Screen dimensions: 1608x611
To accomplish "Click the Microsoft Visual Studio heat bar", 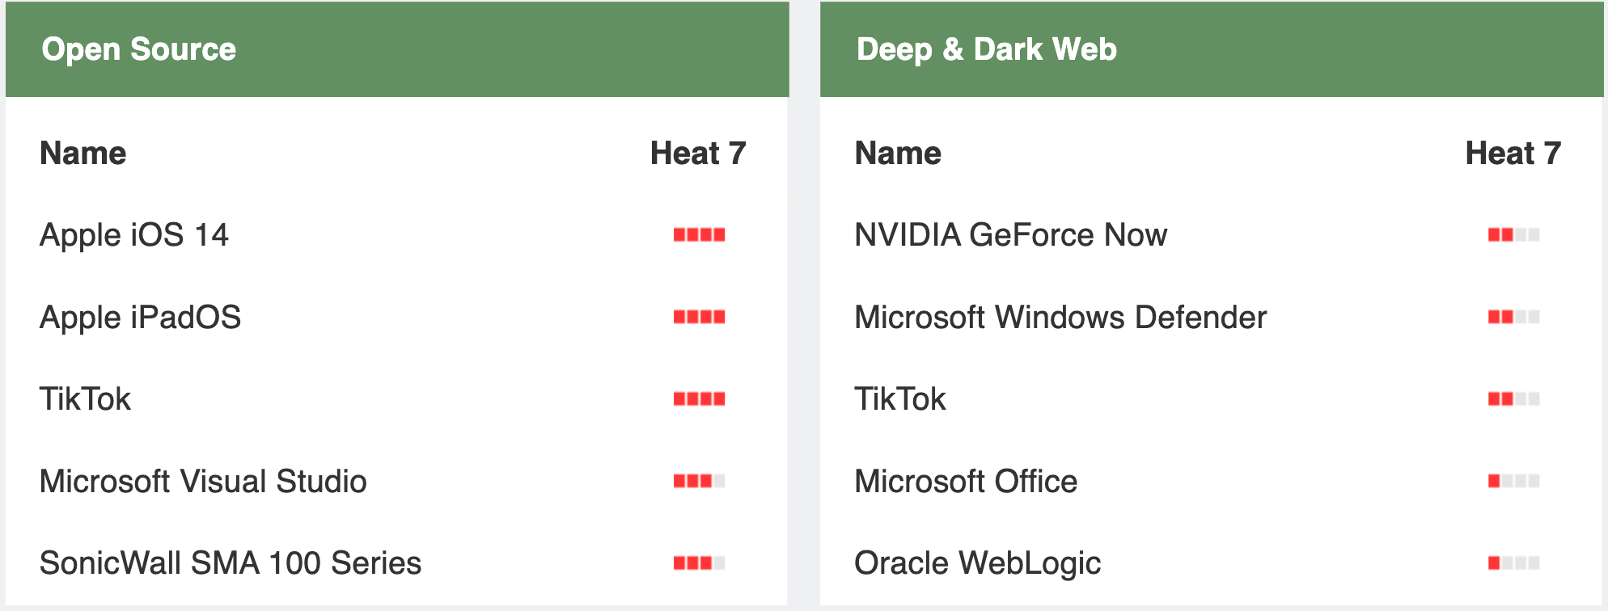I will point(699,482).
